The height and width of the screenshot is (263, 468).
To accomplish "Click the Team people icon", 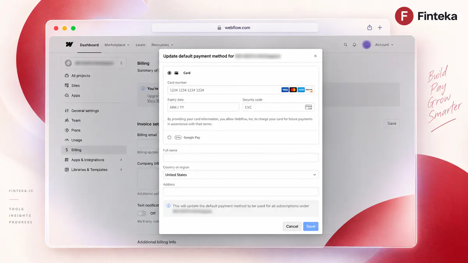I will pos(67,120).
